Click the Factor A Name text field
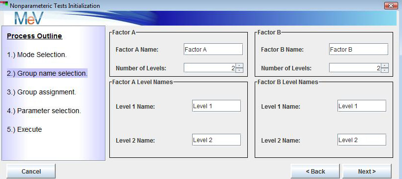The height and width of the screenshot is (179, 402). [x=213, y=49]
